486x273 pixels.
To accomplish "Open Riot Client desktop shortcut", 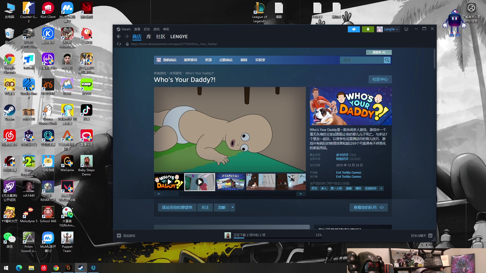I will [48, 10].
